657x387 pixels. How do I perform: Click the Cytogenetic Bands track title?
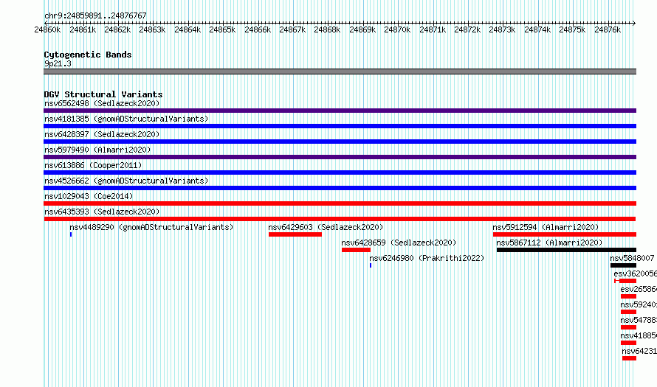click(88, 55)
